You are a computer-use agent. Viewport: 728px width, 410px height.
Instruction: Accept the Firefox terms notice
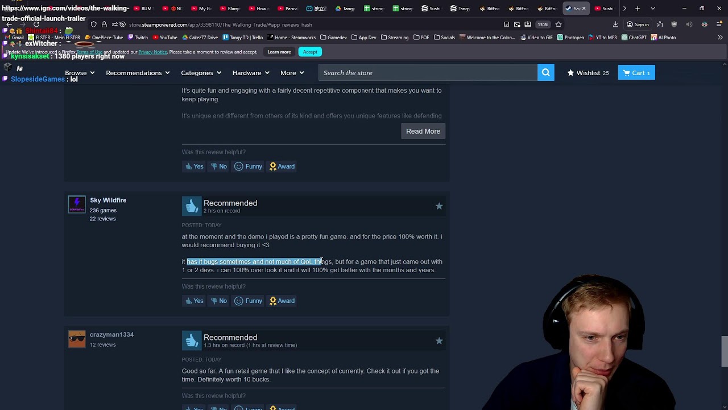click(310, 52)
